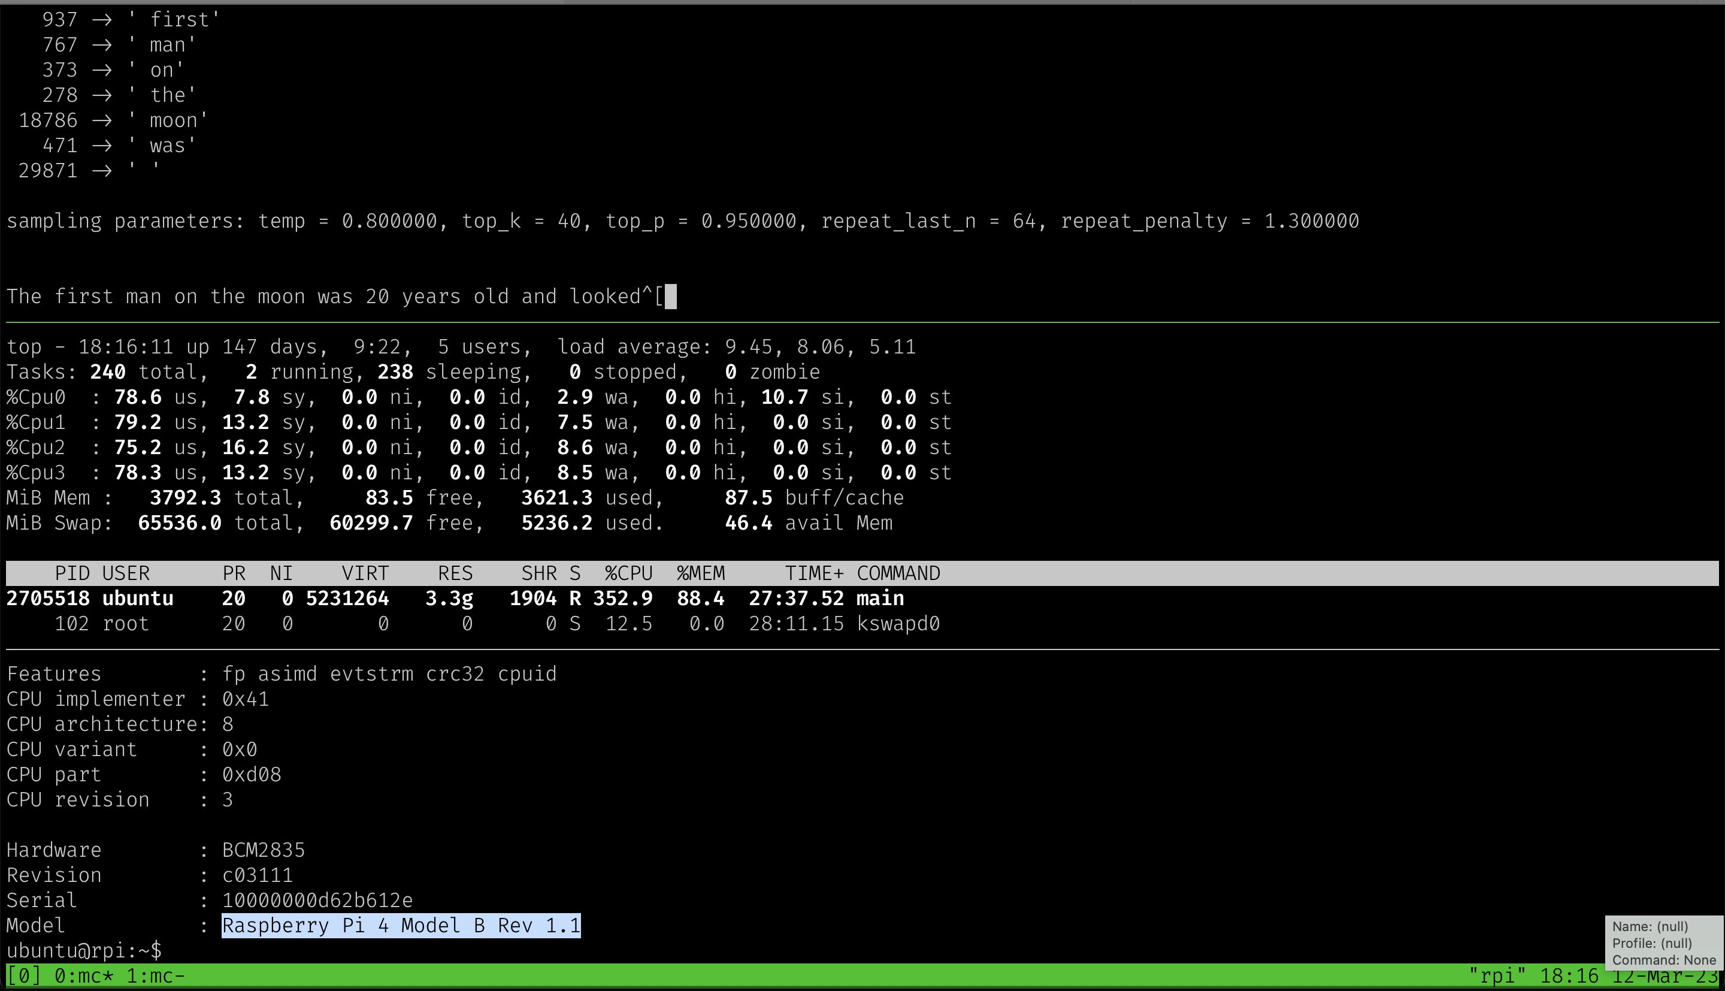Screen dimensions: 1725x991
Task: Select the main process row in top
Action: pos(449,599)
